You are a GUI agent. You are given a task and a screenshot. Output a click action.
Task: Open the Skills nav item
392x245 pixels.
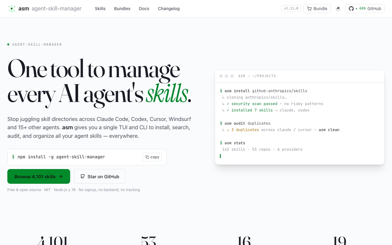[x=100, y=9]
